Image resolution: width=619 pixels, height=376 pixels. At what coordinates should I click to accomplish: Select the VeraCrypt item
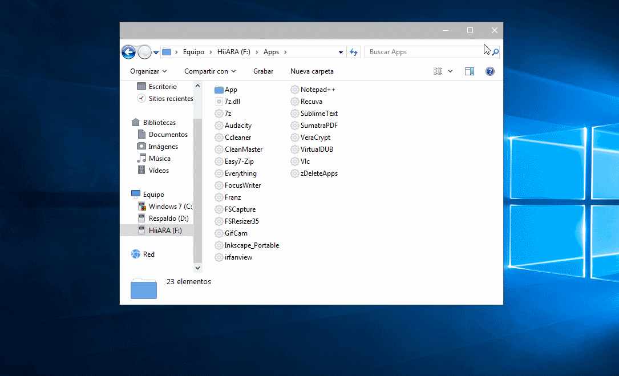pyautogui.click(x=311, y=138)
